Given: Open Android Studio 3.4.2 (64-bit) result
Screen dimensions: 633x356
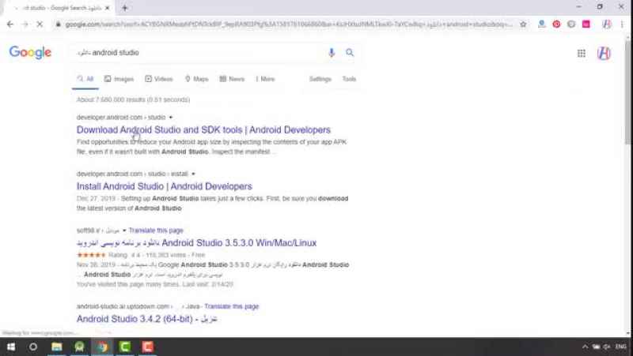Looking at the screenshot, I should coord(147,319).
